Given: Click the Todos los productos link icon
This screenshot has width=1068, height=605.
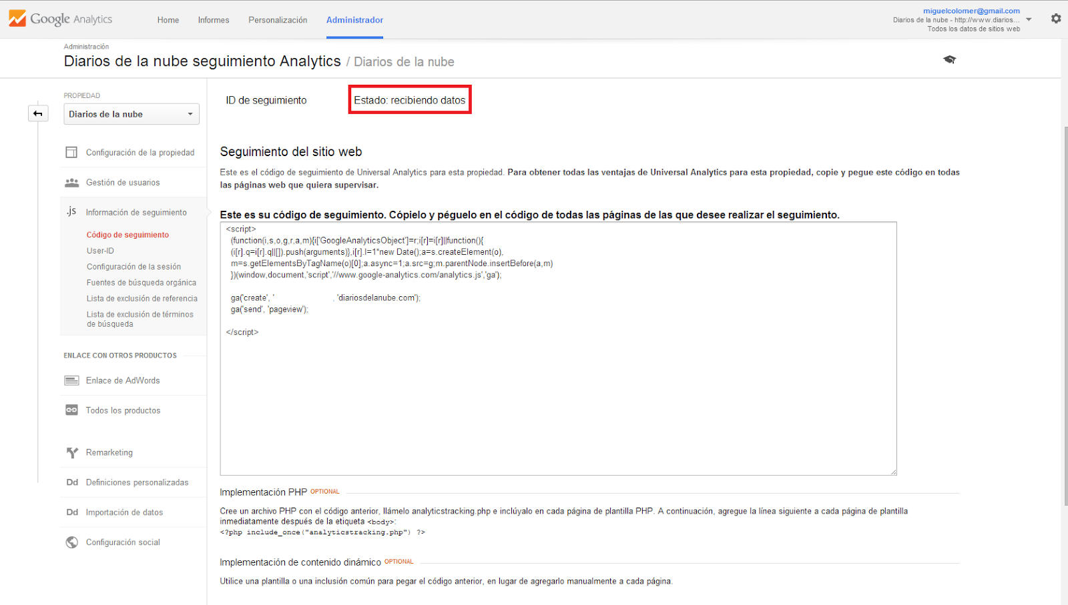Looking at the screenshot, I should coord(71,410).
